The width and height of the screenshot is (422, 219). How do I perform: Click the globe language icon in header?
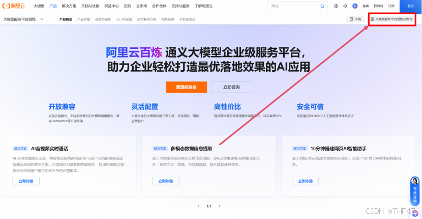336,6
